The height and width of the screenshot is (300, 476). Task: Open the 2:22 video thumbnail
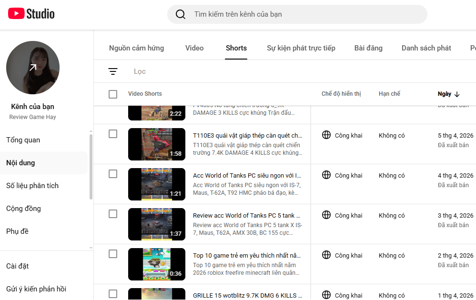tap(157, 113)
